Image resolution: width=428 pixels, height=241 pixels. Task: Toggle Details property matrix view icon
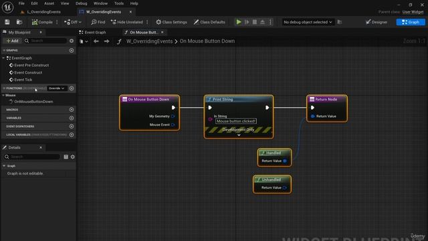click(x=66, y=157)
